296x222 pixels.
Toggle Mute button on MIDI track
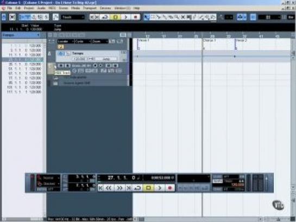[61, 66]
